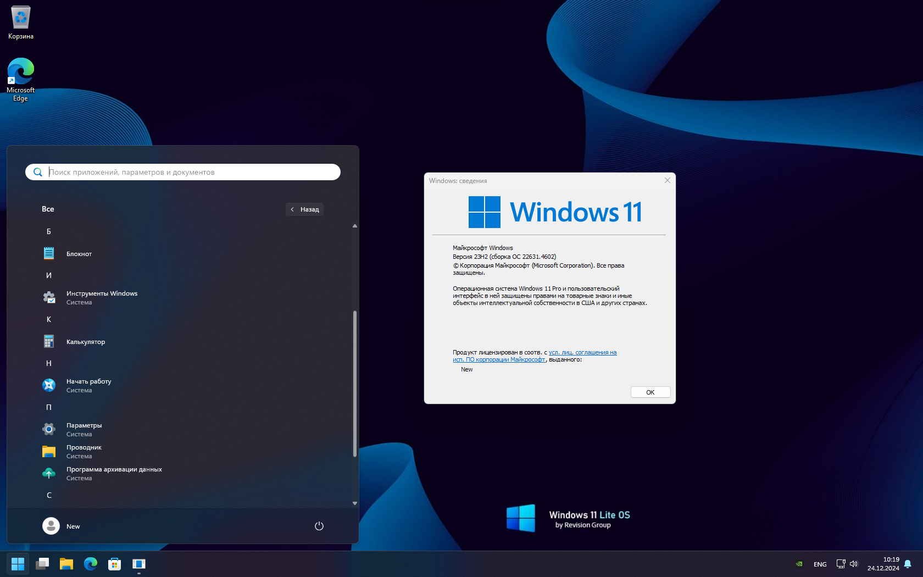This screenshot has height=577, width=923.
Task: Click the letter С section header
Action: click(49, 495)
